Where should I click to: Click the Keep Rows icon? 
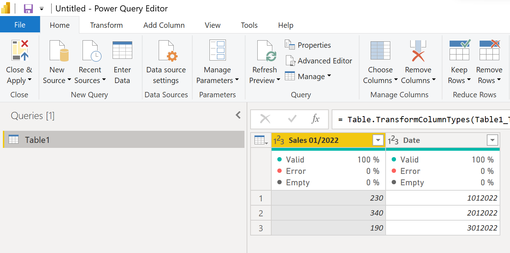point(460,50)
